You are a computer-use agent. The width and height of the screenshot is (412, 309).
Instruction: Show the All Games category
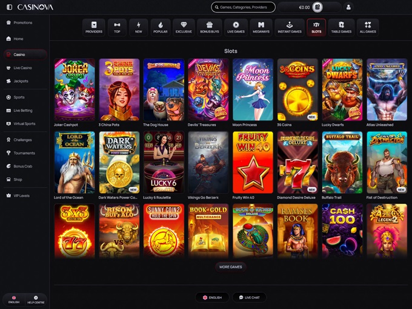pos(368,27)
